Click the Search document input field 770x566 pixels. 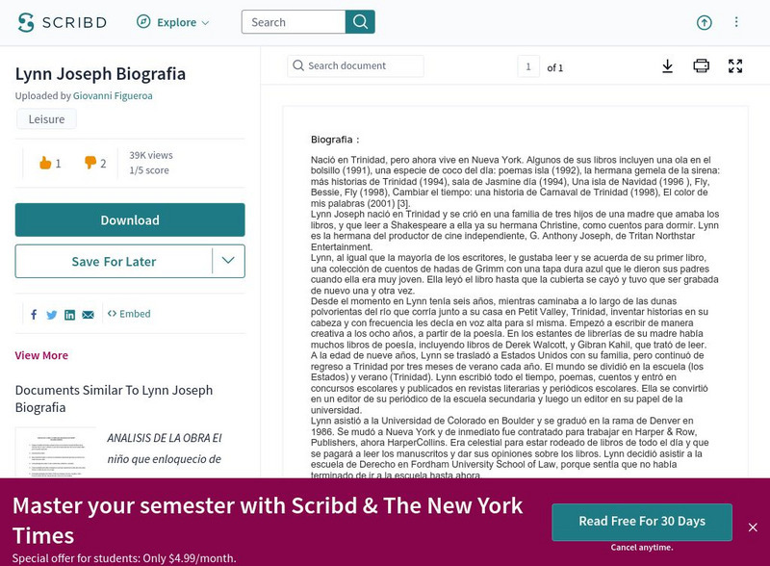click(356, 66)
